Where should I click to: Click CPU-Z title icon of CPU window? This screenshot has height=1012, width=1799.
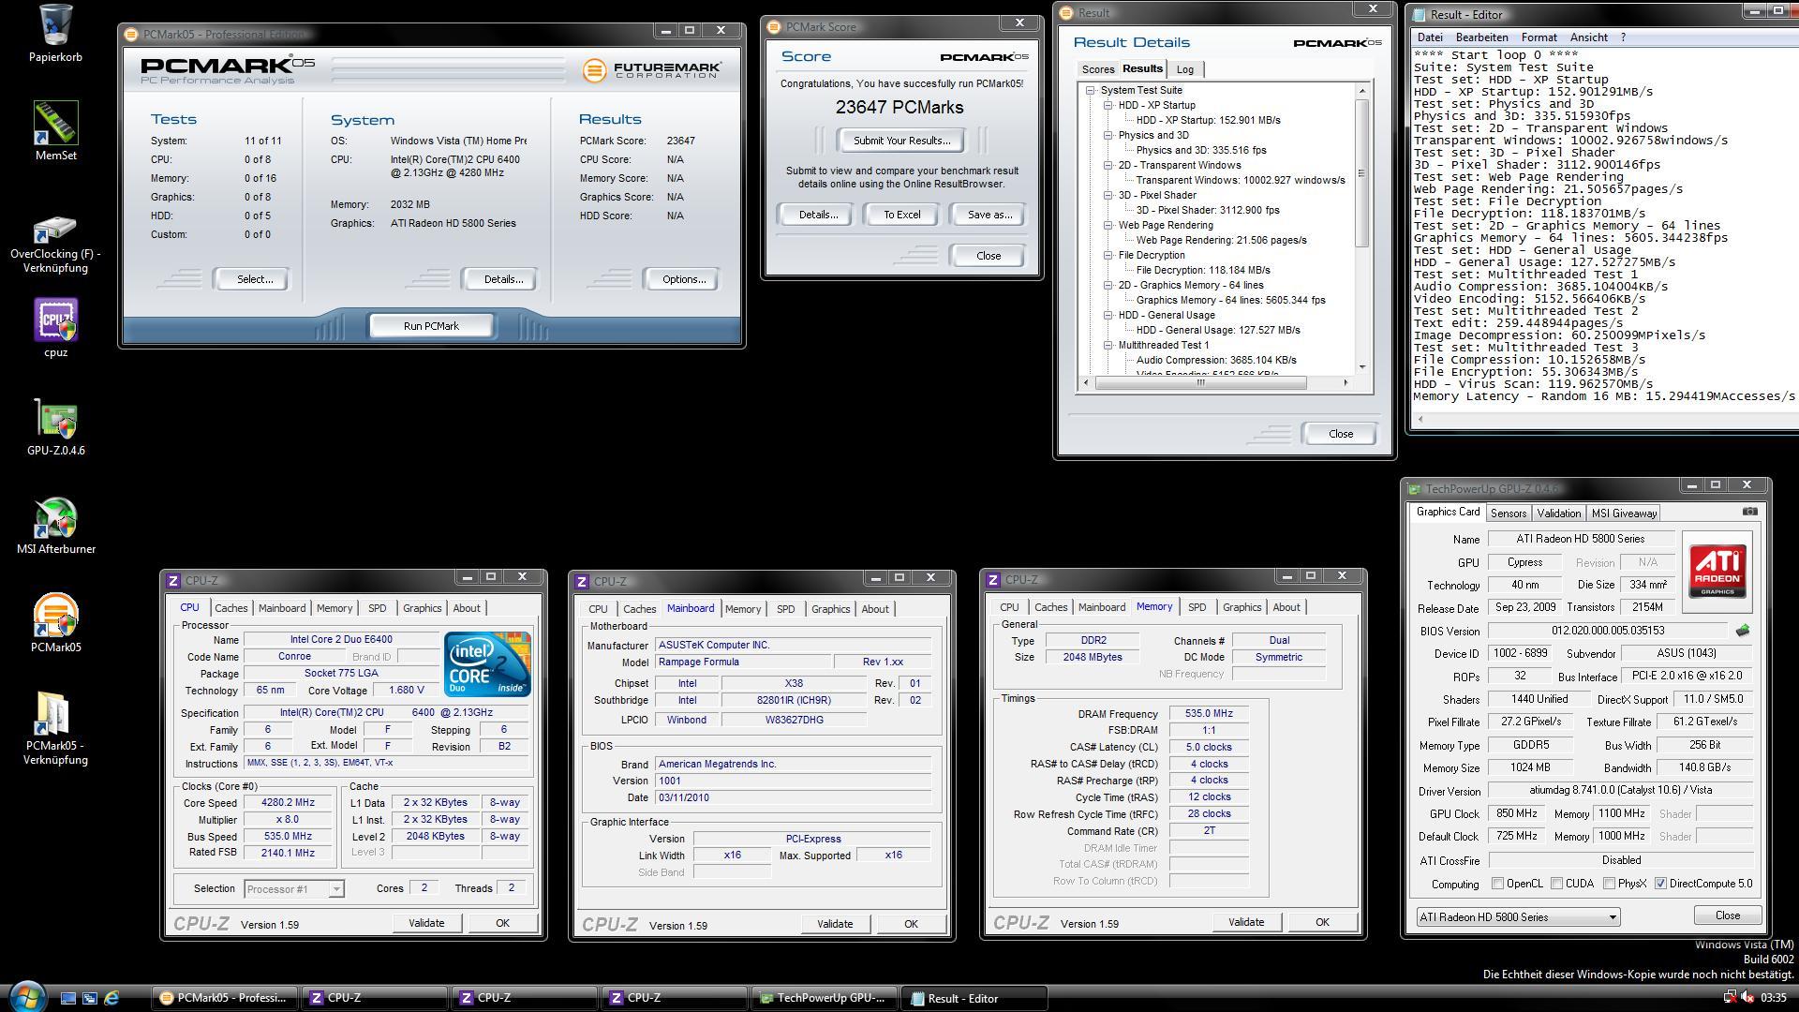pos(172,581)
